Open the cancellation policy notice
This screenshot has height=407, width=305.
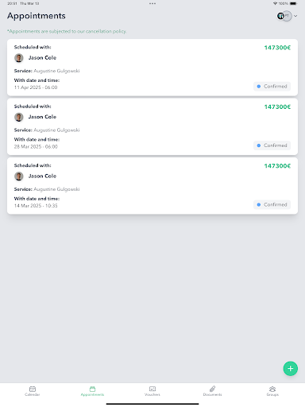67,31
